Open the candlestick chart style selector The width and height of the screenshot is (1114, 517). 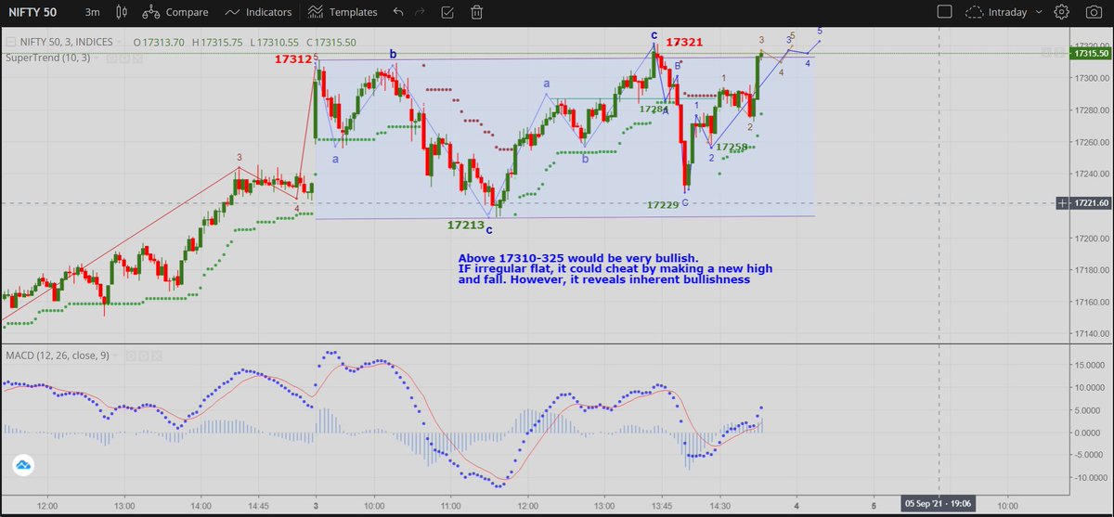tap(123, 12)
